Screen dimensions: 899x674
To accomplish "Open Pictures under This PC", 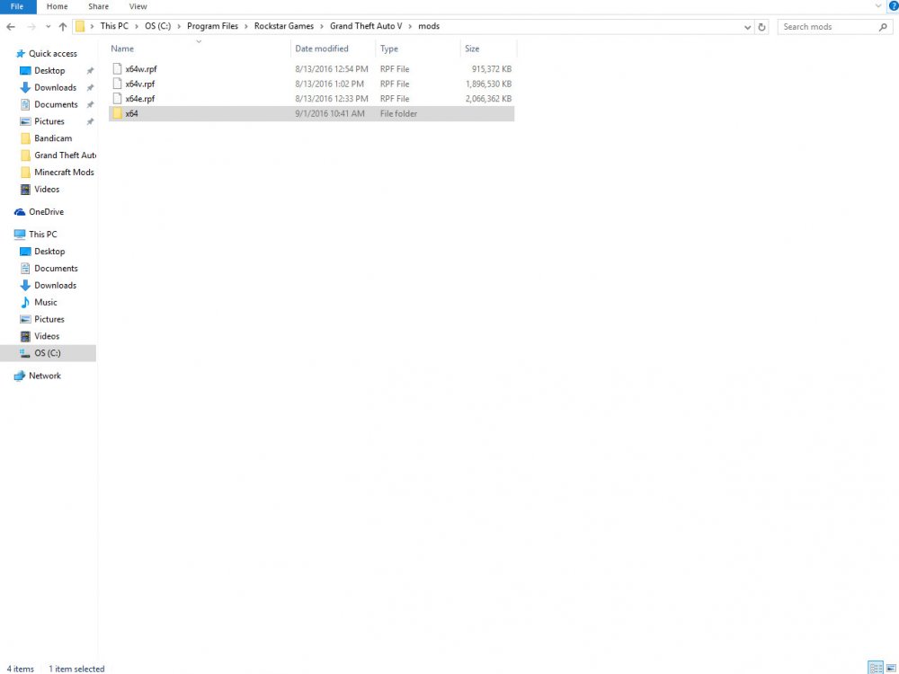I will (x=49, y=319).
